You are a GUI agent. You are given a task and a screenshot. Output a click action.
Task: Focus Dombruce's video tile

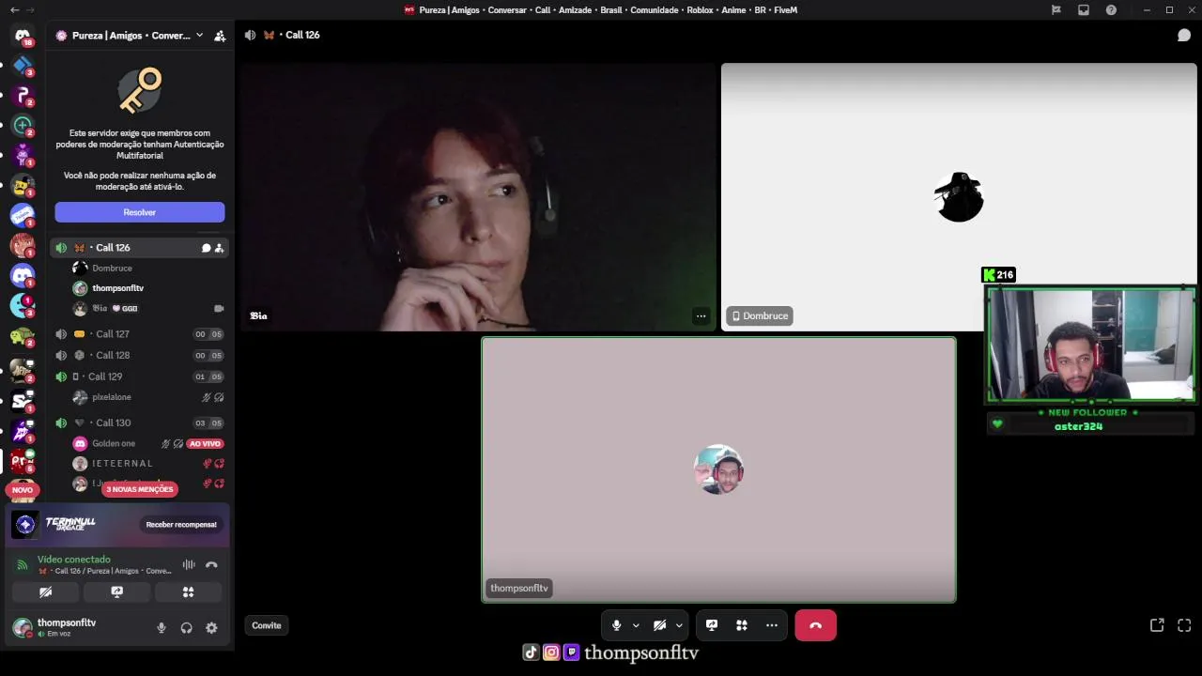pyautogui.click(x=959, y=197)
